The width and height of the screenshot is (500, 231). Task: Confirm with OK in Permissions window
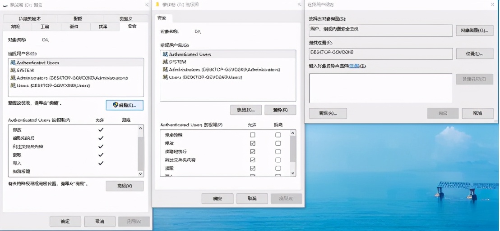click(x=218, y=199)
